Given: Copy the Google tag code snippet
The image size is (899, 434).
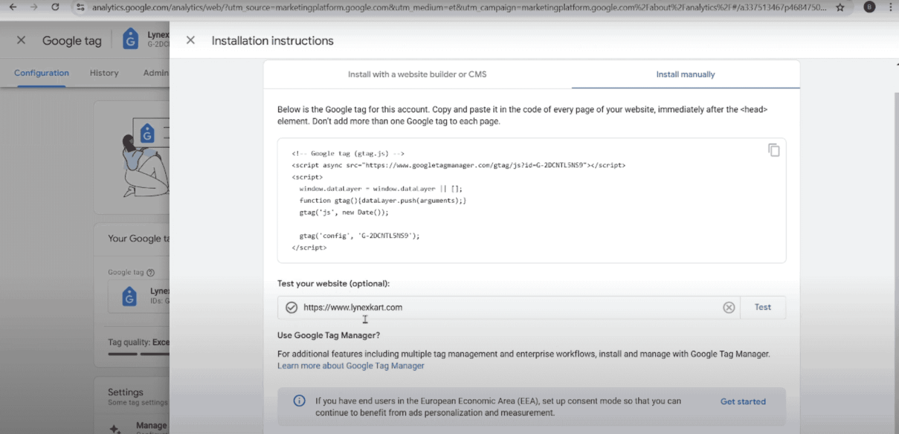Looking at the screenshot, I should point(774,150).
